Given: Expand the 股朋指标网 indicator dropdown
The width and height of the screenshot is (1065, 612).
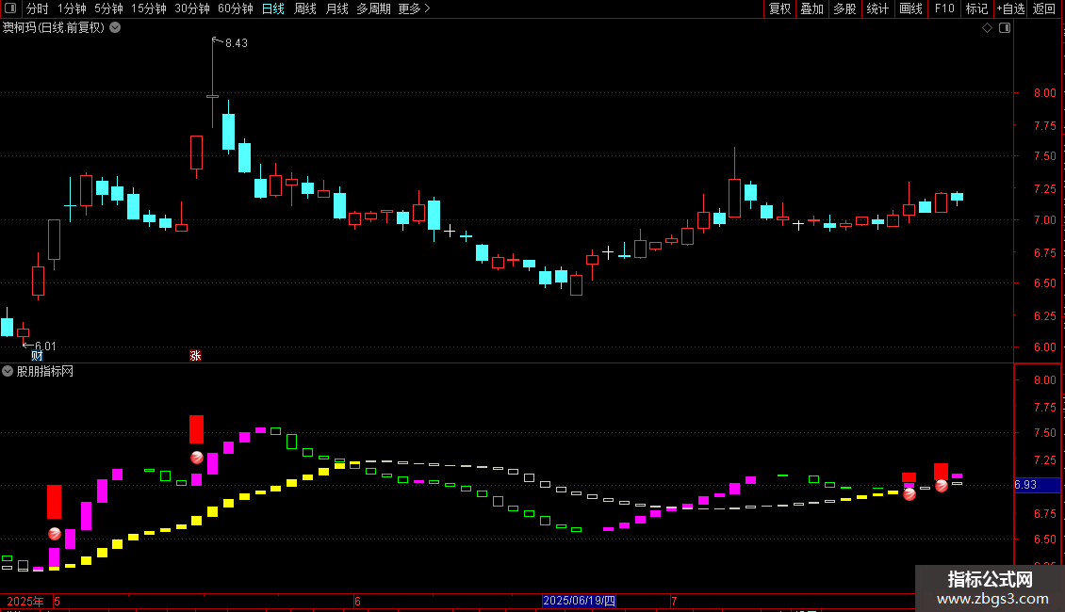Looking at the screenshot, I should pos(8,371).
